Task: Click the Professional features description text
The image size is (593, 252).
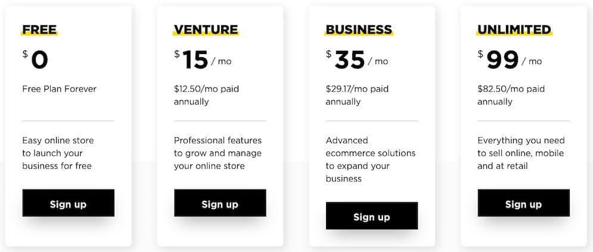Action: click(218, 153)
